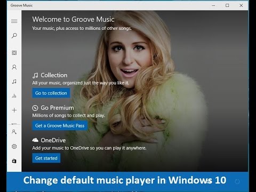Click the OneDrive cloud icon

35,140
